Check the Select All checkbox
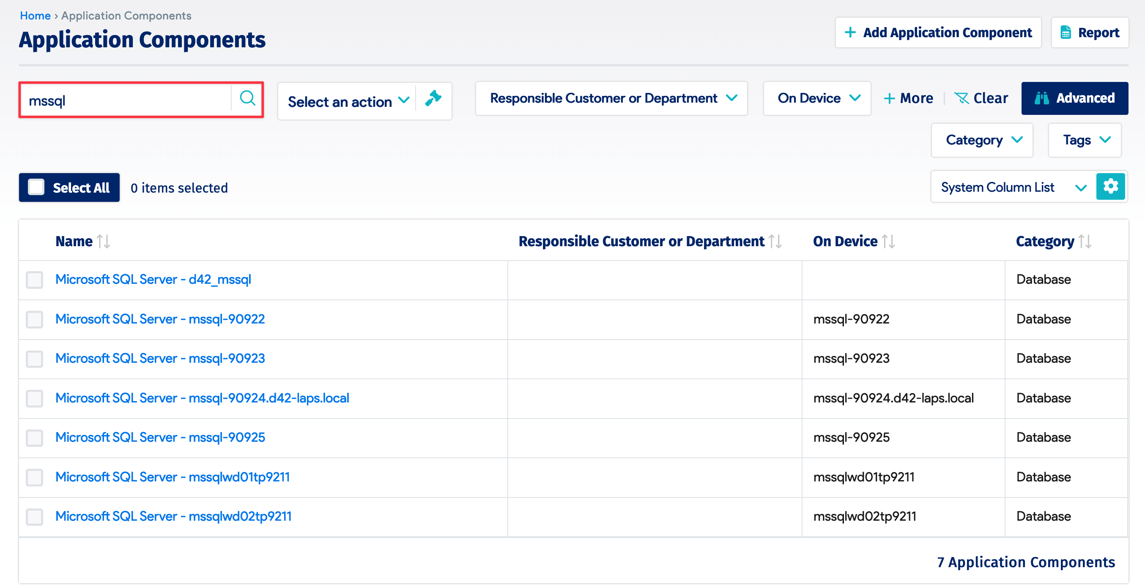1145x587 pixels. (37, 187)
